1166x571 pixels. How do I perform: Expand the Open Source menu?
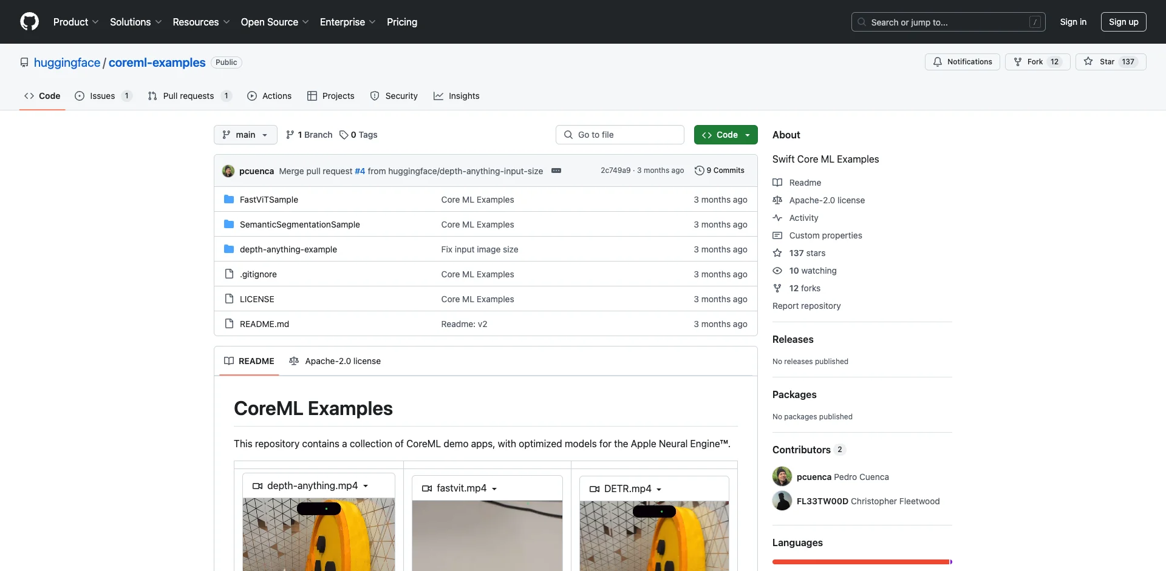tap(275, 22)
